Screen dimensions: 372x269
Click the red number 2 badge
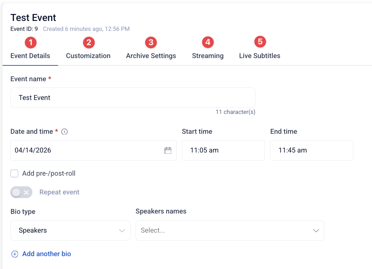coord(89,43)
